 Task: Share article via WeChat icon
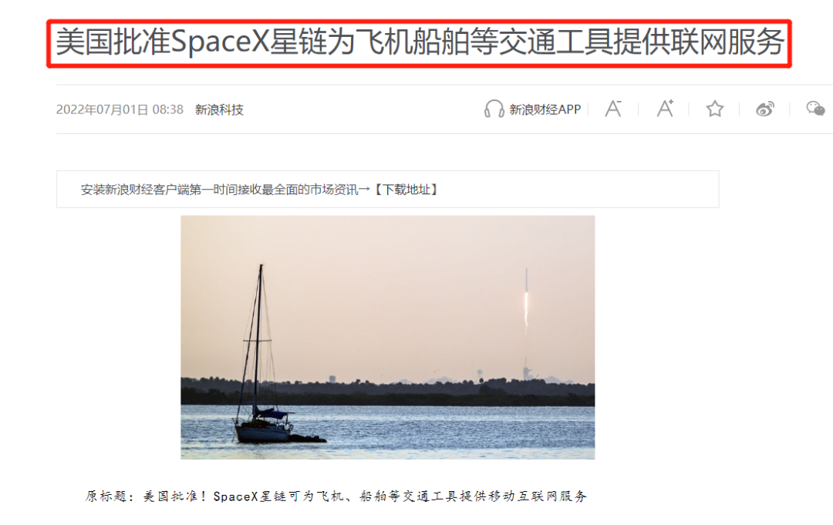[815, 108]
